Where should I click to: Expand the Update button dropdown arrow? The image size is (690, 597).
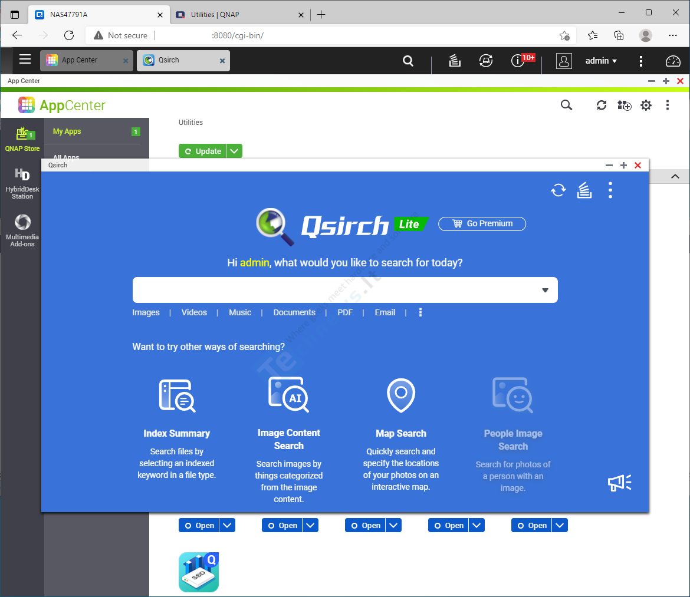pyautogui.click(x=234, y=151)
